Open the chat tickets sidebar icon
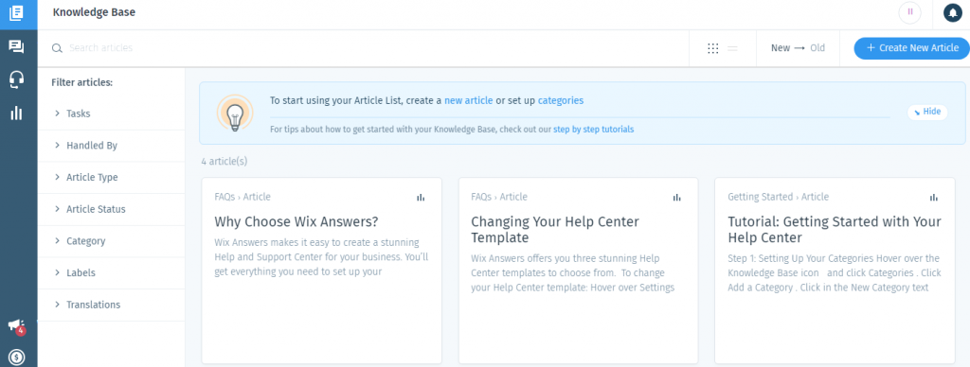 (17, 46)
